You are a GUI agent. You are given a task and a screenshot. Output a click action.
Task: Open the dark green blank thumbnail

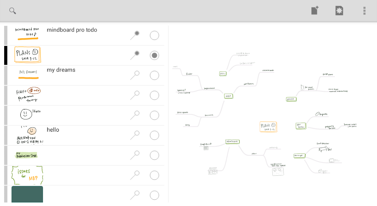(27, 194)
